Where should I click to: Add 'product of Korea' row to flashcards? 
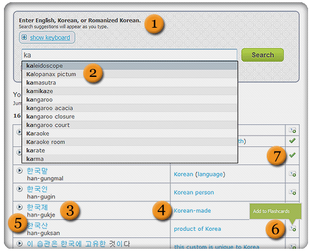(293, 228)
